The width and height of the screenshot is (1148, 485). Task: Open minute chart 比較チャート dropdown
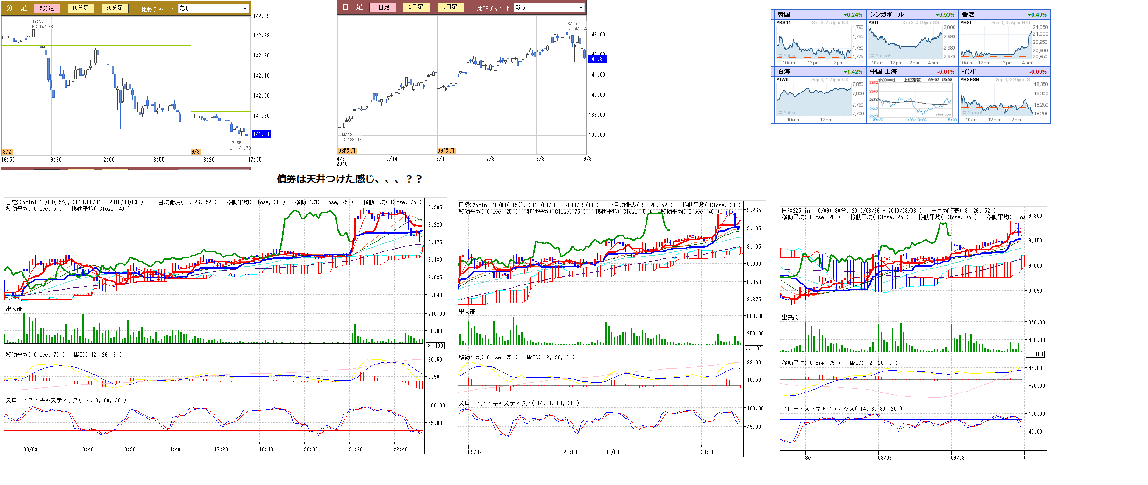(213, 8)
